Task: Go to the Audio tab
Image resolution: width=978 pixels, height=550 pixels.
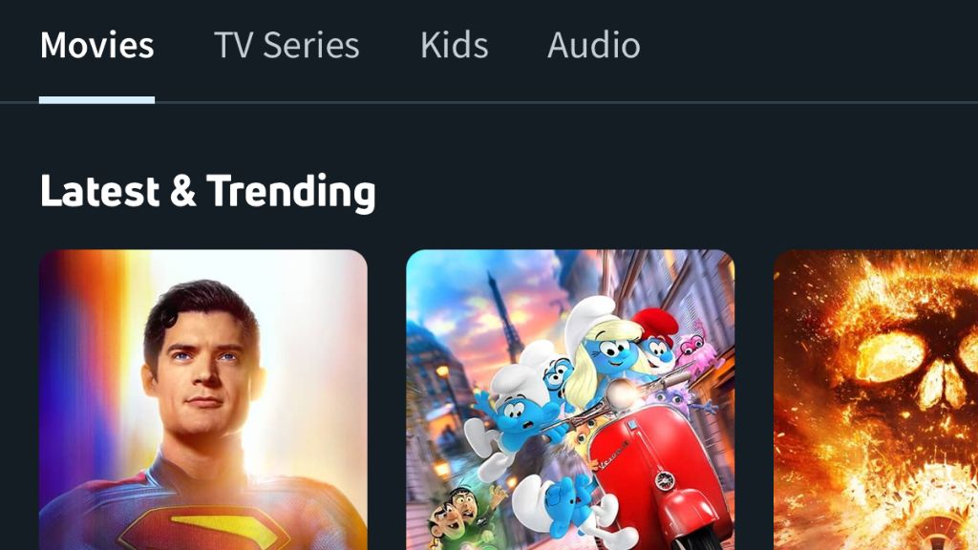Action: coord(593,46)
